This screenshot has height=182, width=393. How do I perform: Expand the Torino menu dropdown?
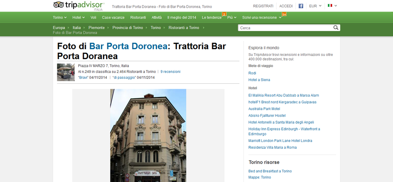tap(60, 17)
